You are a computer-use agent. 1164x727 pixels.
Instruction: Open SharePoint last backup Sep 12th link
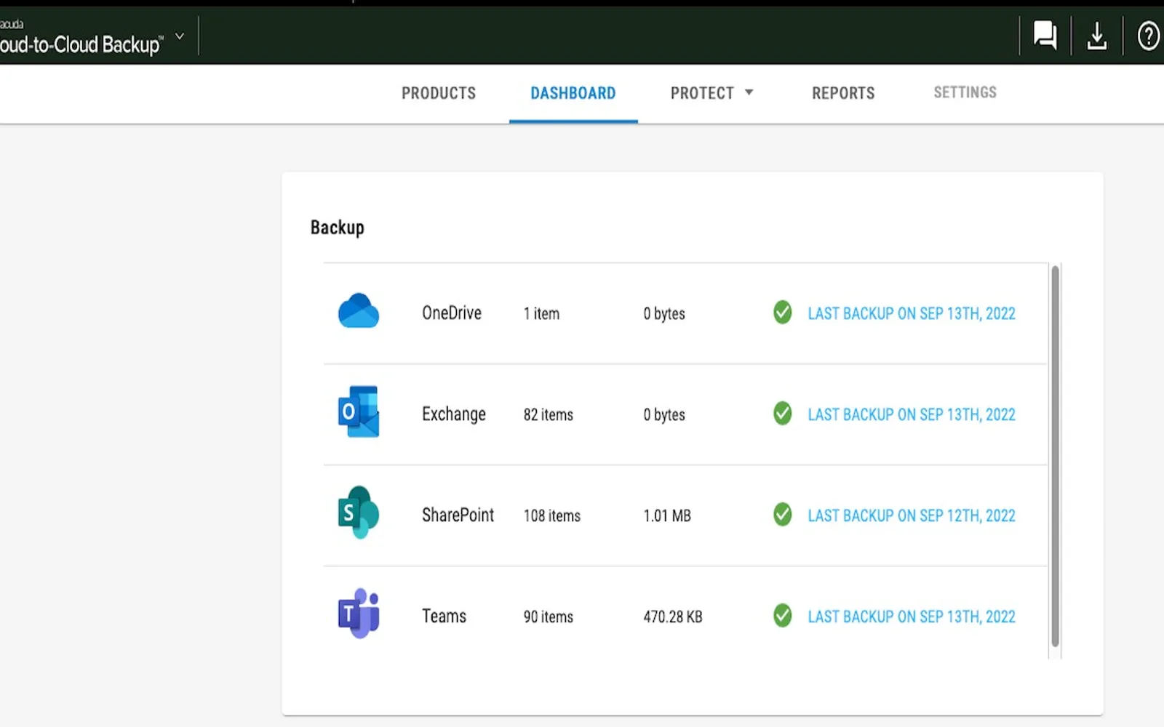click(x=912, y=515)
